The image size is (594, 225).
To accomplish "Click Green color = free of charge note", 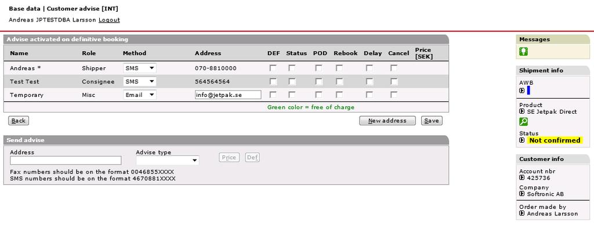I will click(311, 107).
